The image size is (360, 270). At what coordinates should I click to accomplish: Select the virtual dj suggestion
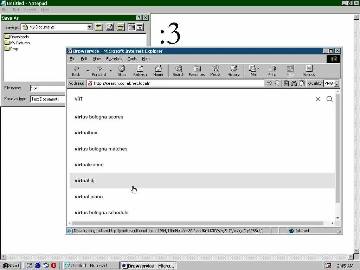click(x=202, y=180)
